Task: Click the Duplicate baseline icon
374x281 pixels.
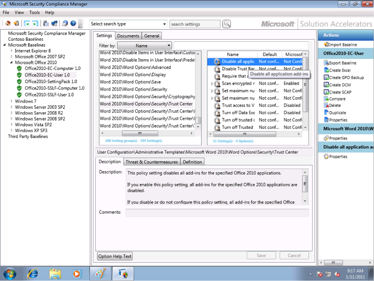Action: tap(326, 112)
